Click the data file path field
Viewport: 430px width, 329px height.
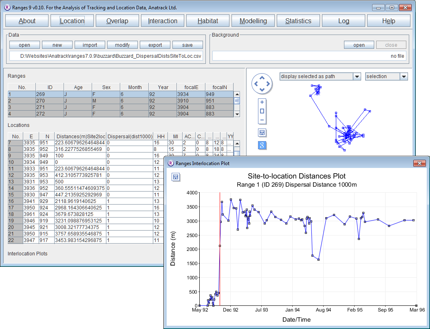[x=106, y=56]
